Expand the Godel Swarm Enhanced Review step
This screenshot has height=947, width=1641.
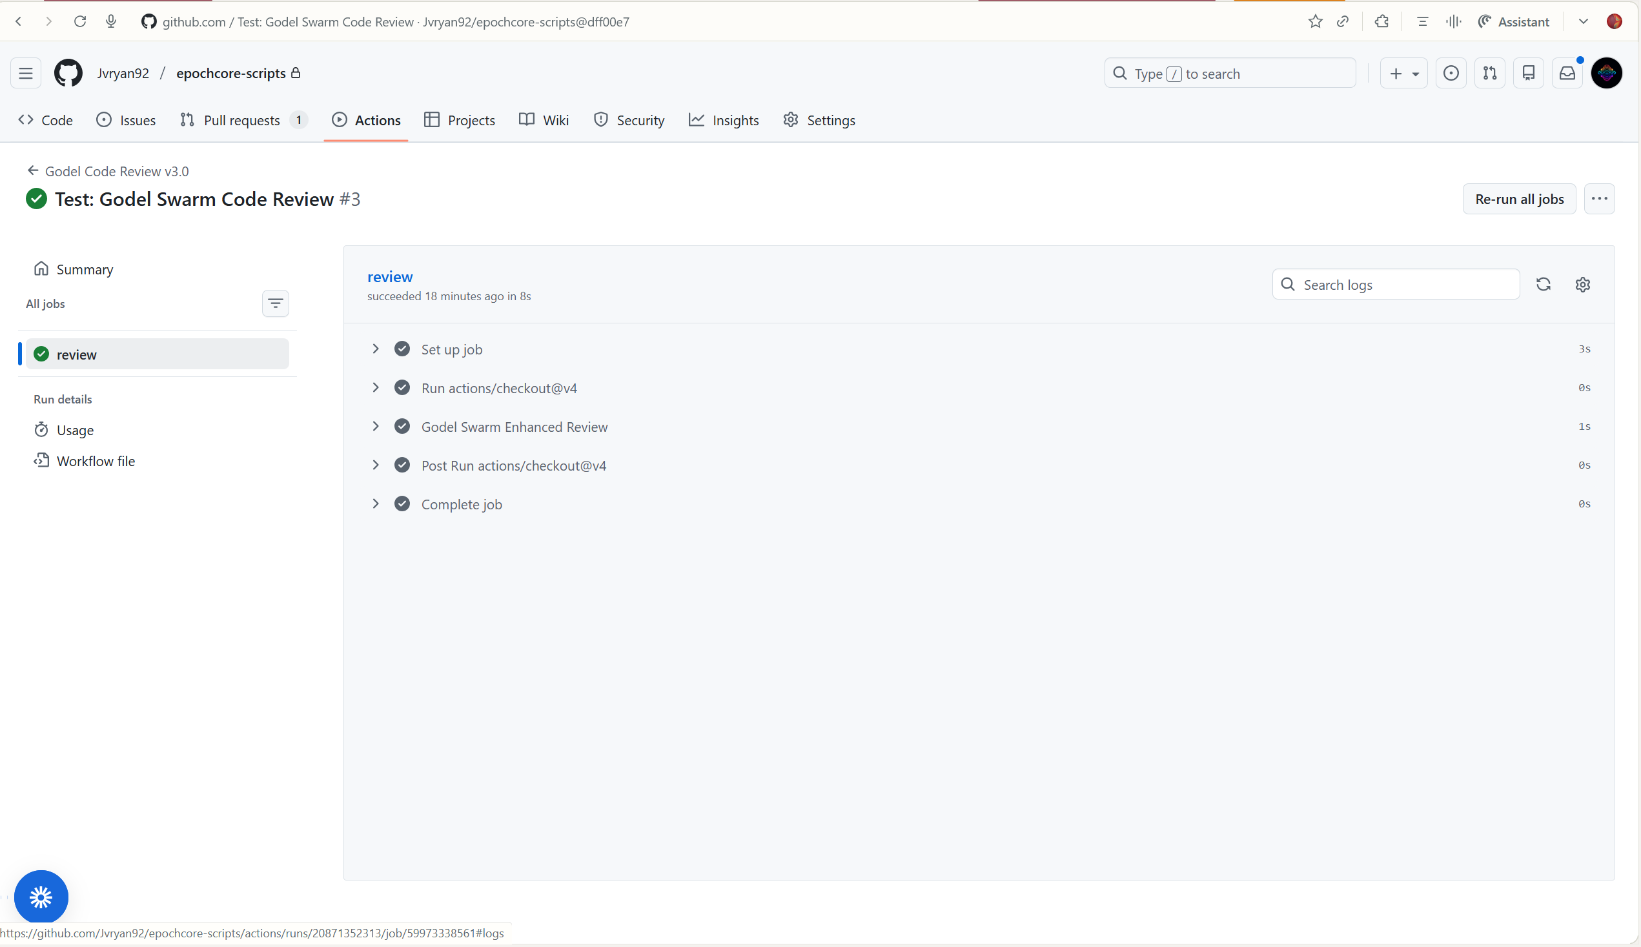pyautogui.click(x=376, y=426)
